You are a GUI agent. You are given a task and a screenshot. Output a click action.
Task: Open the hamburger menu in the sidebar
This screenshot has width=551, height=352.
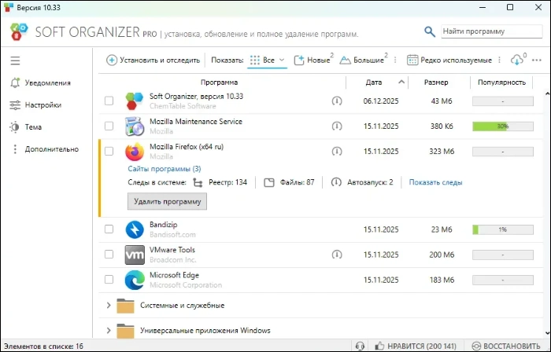[x=15, y=60]
